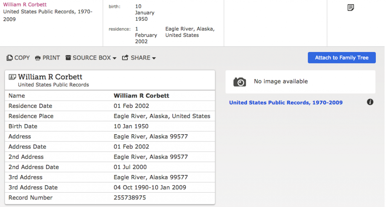Click the printer icon beside PRINT

coord(38,58)
